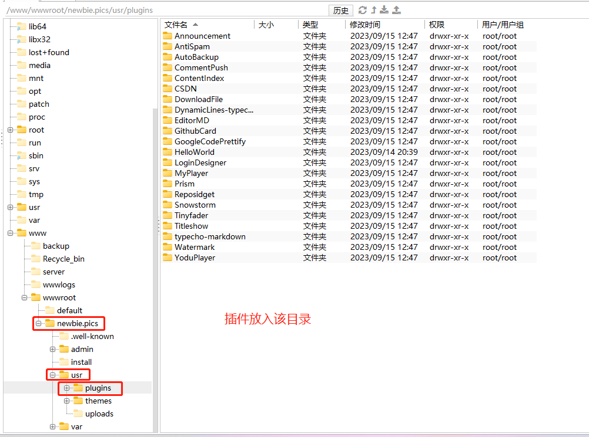Select the ContentIndex folder icon

click(168, 78)
